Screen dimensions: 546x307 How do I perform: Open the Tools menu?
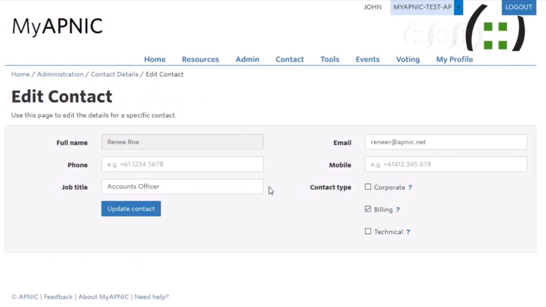click(330, 59)
